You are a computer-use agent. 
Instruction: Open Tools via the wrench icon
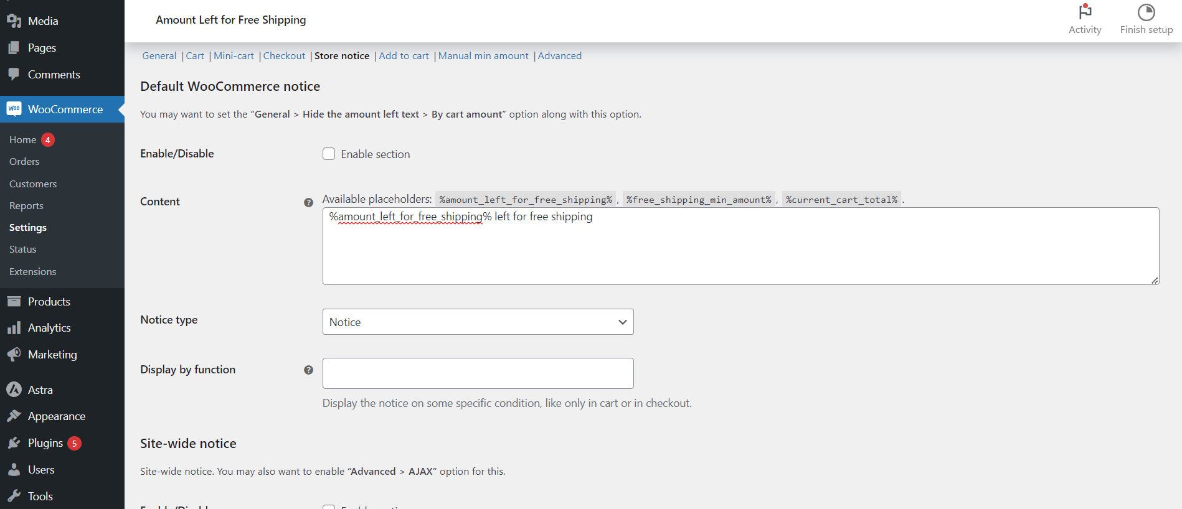pos(14,497)
